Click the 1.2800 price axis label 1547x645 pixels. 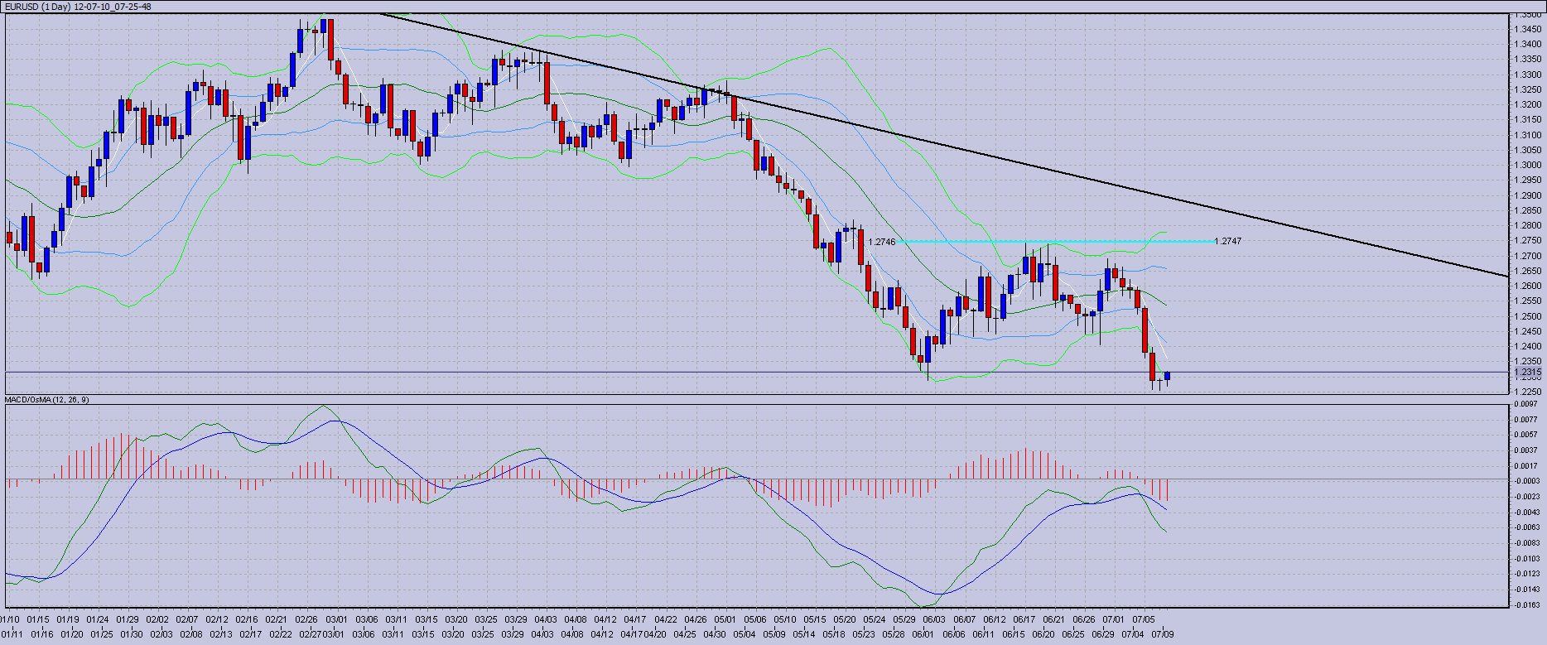tap(1528, 225)
